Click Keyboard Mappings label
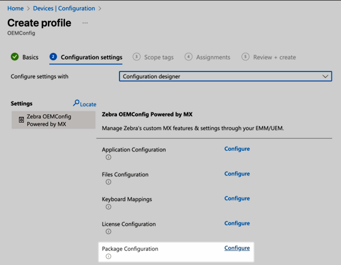The width and height of the screenshot is (341, 265). tap(127, 200)
